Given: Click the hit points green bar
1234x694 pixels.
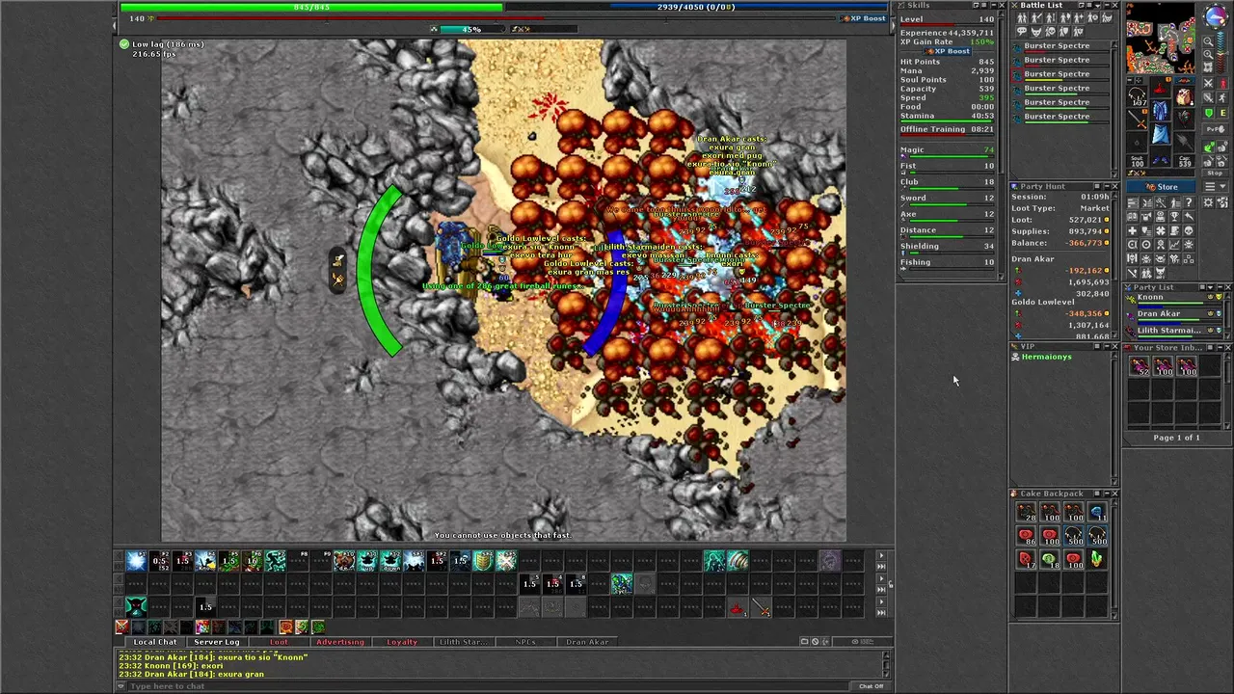Looking at the screenshot, I should [x=311, y=7].
